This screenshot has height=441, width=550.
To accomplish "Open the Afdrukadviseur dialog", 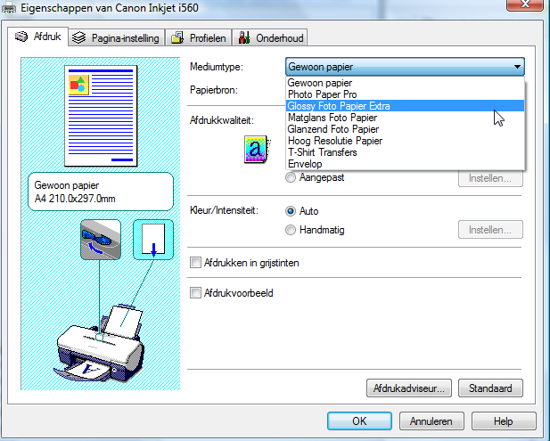I will click(410, 388).
